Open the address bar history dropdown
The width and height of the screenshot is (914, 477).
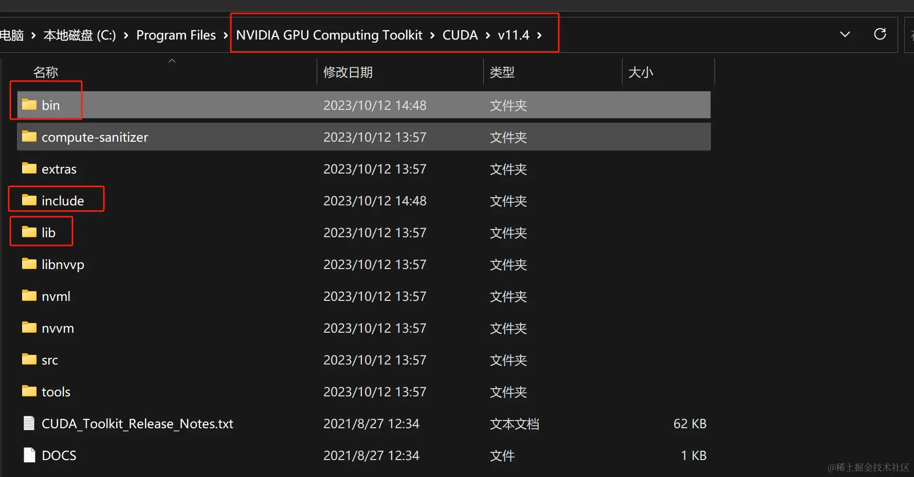point(845,34)
